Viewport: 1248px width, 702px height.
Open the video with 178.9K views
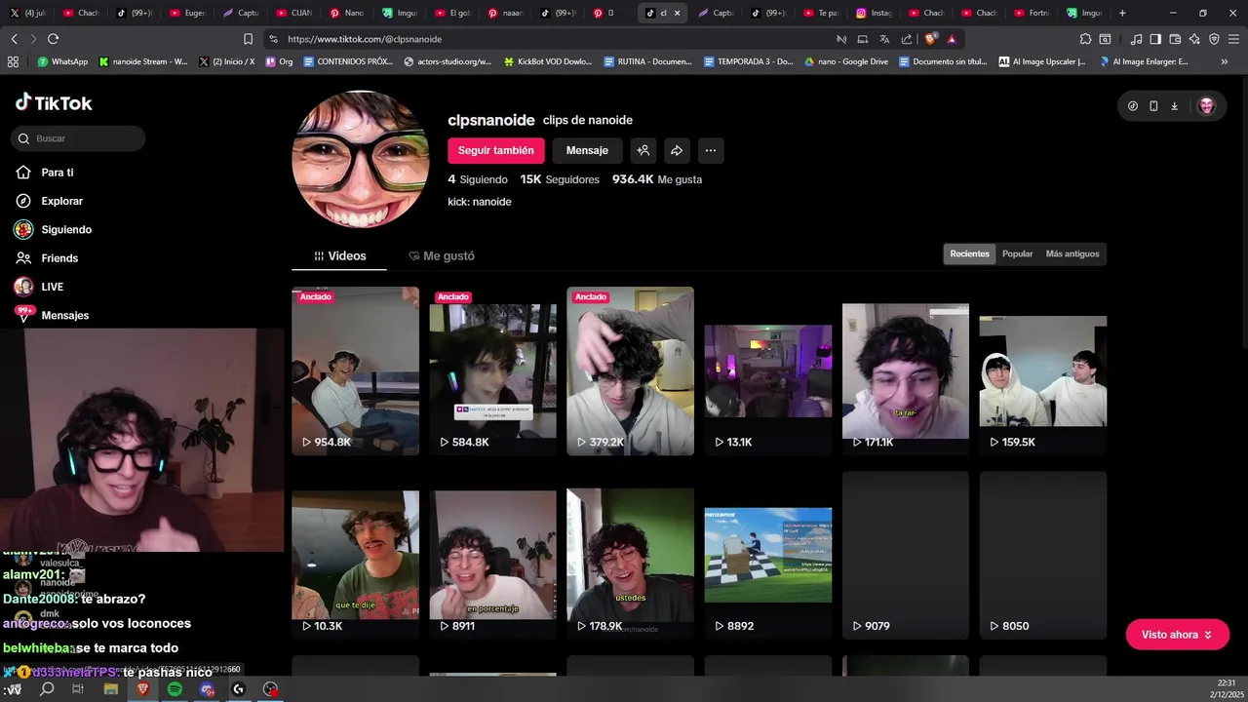630,556
